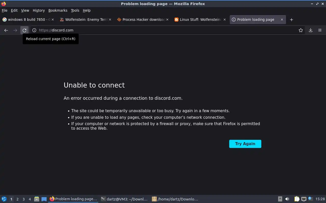Open the Edit menu

coord(14,10)
